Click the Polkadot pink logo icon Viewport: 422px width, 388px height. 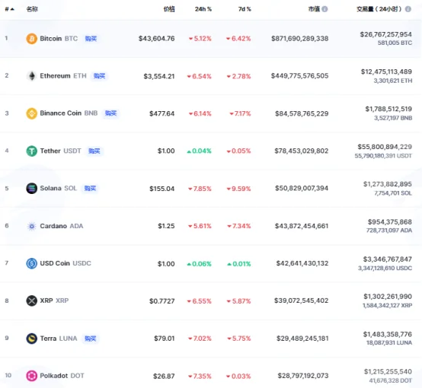point(31,376)
